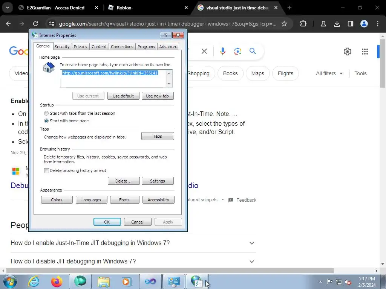The height and width of the screenshot is (289, 386).
Task: Reload the current Chrome page
Action: (x=35, y=24)
